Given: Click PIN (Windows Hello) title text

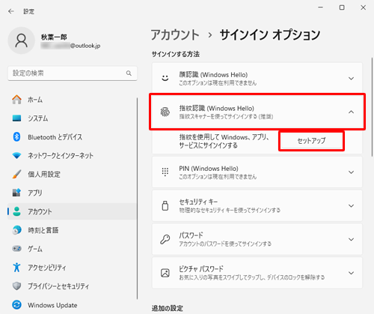Looking at the screenshot, I should [209, 169].
